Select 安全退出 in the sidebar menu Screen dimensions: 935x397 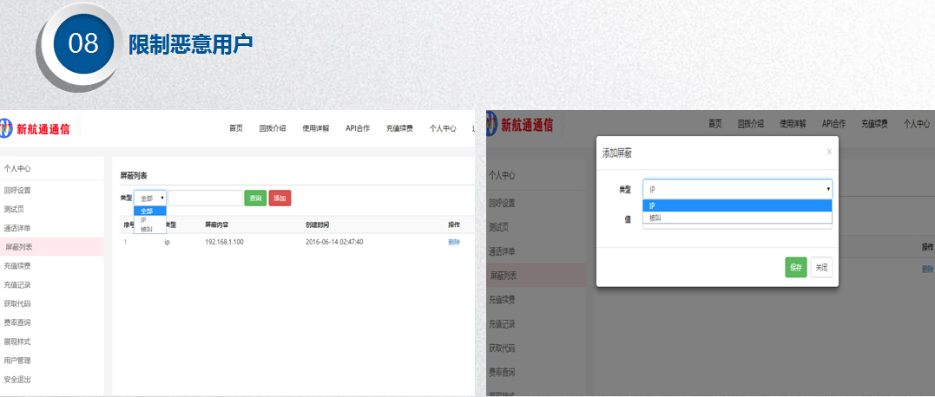(17, 379)
